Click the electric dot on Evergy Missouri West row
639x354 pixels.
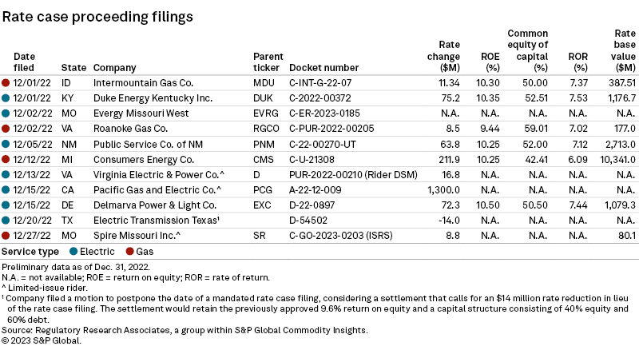tap(6, 113)
